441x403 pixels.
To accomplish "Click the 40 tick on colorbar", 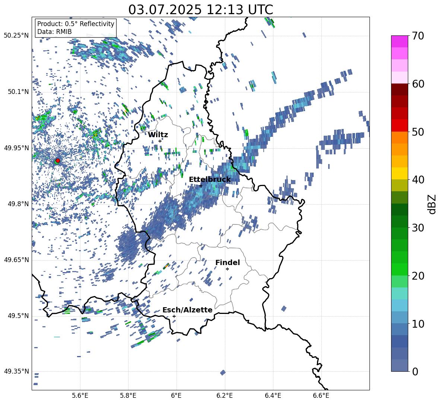I will [x=418, y=180].
